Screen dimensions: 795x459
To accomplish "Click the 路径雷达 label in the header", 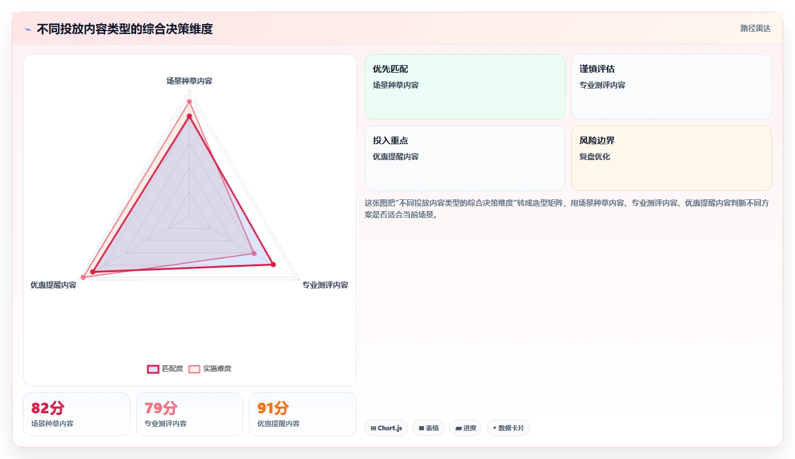I will point(755,28).
